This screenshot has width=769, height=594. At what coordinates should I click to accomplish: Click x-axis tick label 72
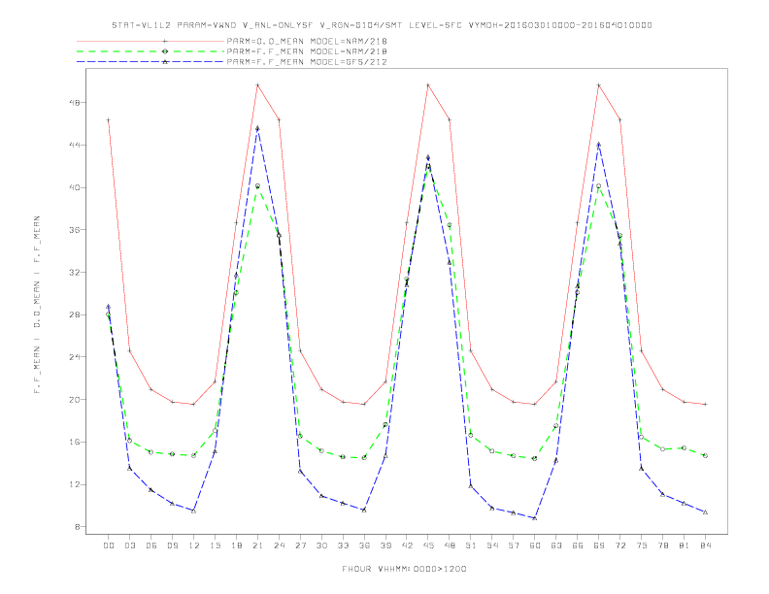pyautogui.click(x=619, y=545)
